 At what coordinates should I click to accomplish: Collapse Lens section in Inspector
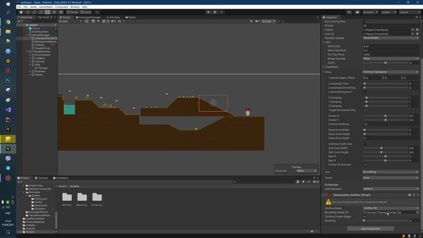(x=323, y=42)
